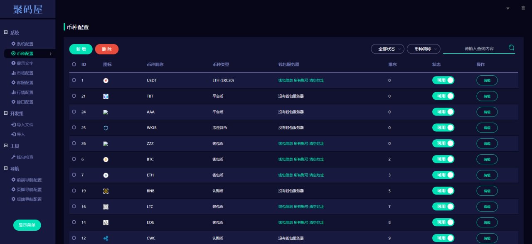Click the import icon beside 导入文件
The width and height of the screenshot is (532, 244).
(13, 125)
